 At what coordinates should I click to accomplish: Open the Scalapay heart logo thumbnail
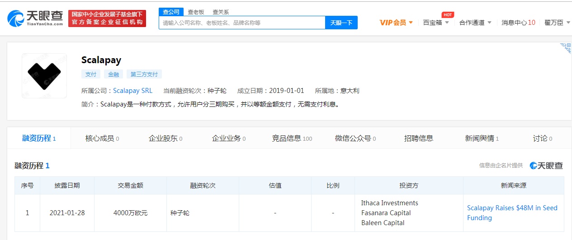[x=44, y=76]
